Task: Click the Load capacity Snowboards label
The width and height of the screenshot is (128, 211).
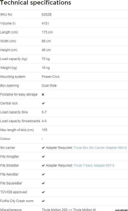Action: point(20,121)
